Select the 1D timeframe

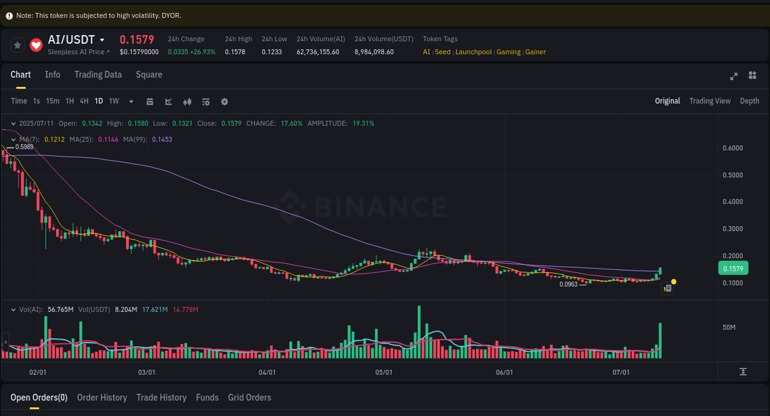[x=99, y=101]
